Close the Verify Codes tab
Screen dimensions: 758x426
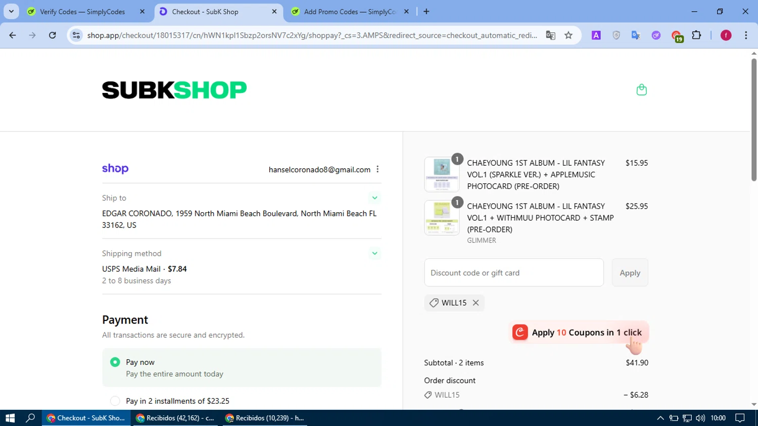point(142,12)
